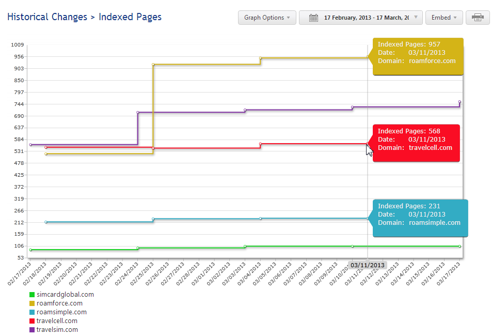Click simcardglobal.com data point on 03/03/2013

245,247
